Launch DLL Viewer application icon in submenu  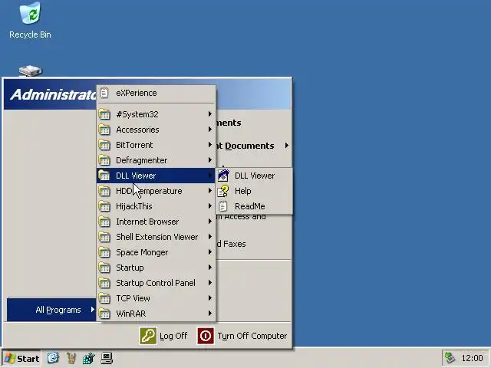223,176
